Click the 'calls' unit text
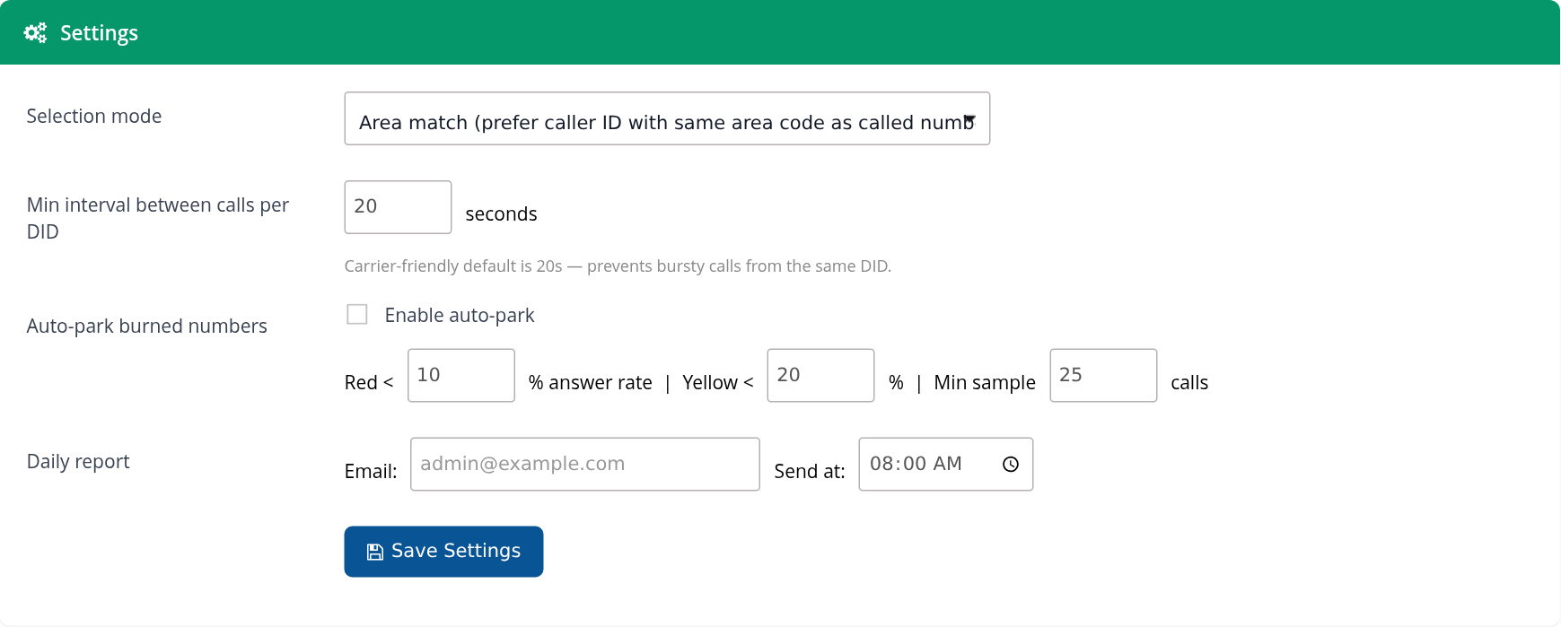Image resolution: width=1561 pixels, height=627 pixels. [x=1189, y=382]
